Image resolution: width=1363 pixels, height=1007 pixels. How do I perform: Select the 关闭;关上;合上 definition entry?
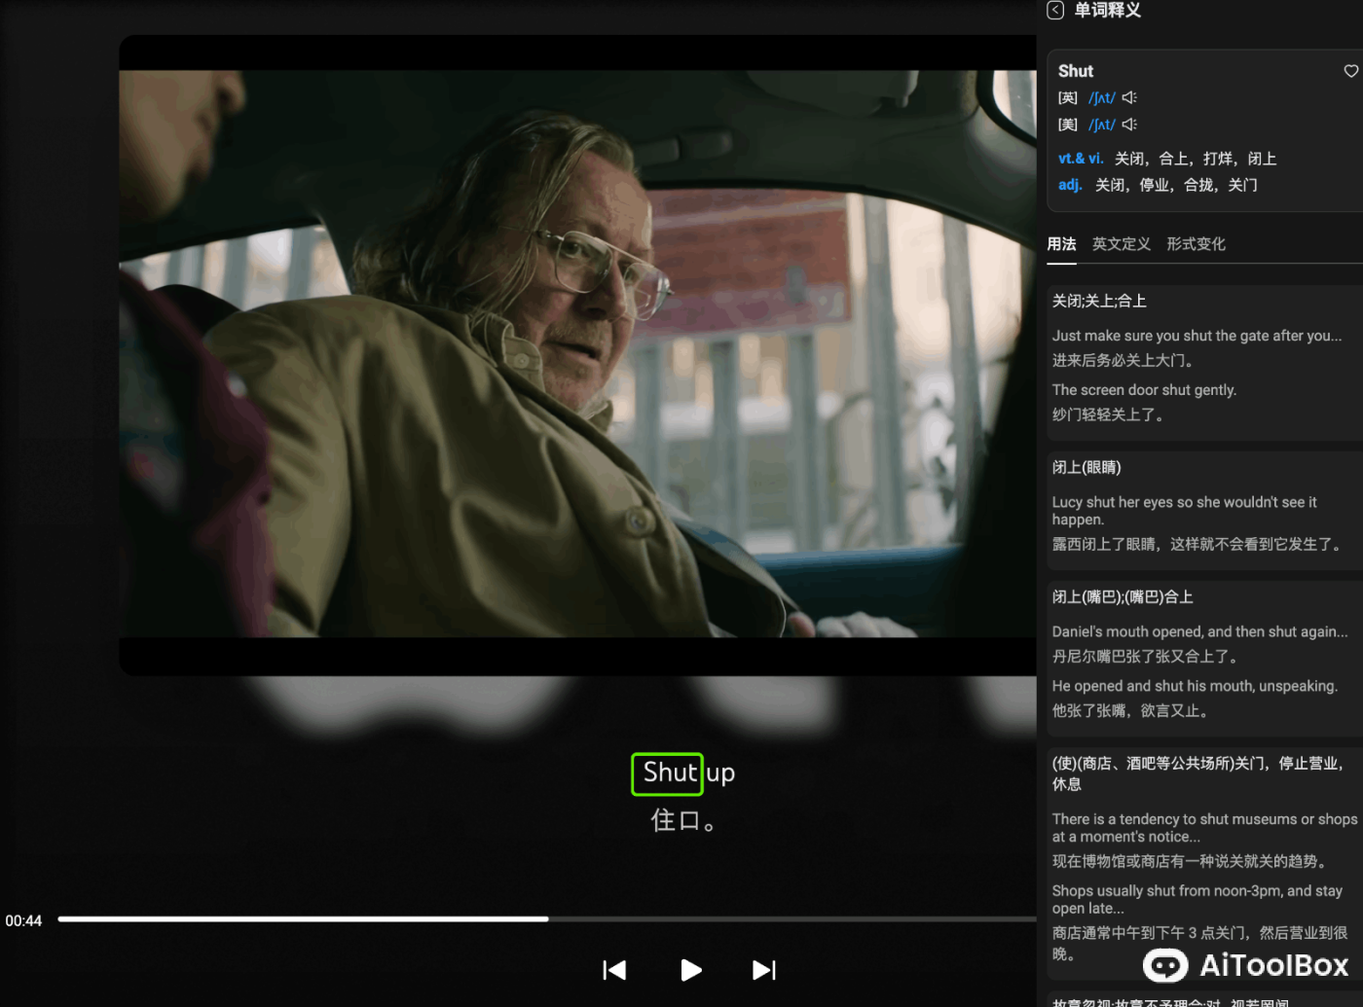pyautogui.click(x=1099, y=302)
